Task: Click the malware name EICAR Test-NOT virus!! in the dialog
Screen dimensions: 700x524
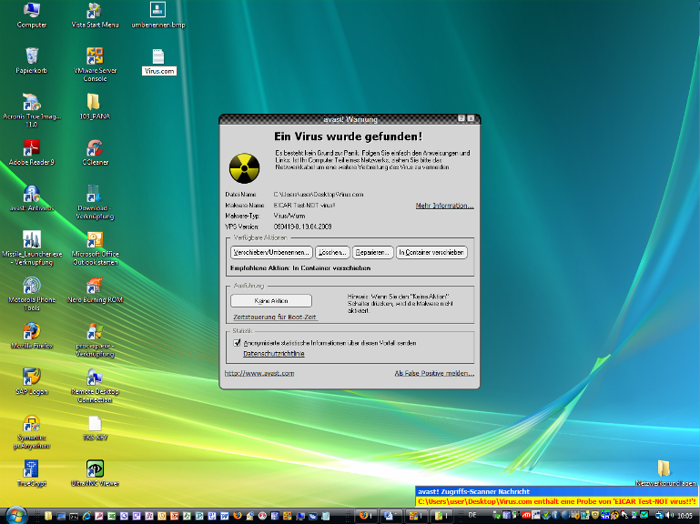Action: coord(304,206)
